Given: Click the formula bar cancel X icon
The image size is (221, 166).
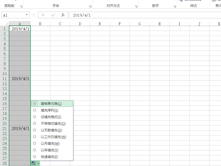Looking at the screenshot, I should 43,15.
